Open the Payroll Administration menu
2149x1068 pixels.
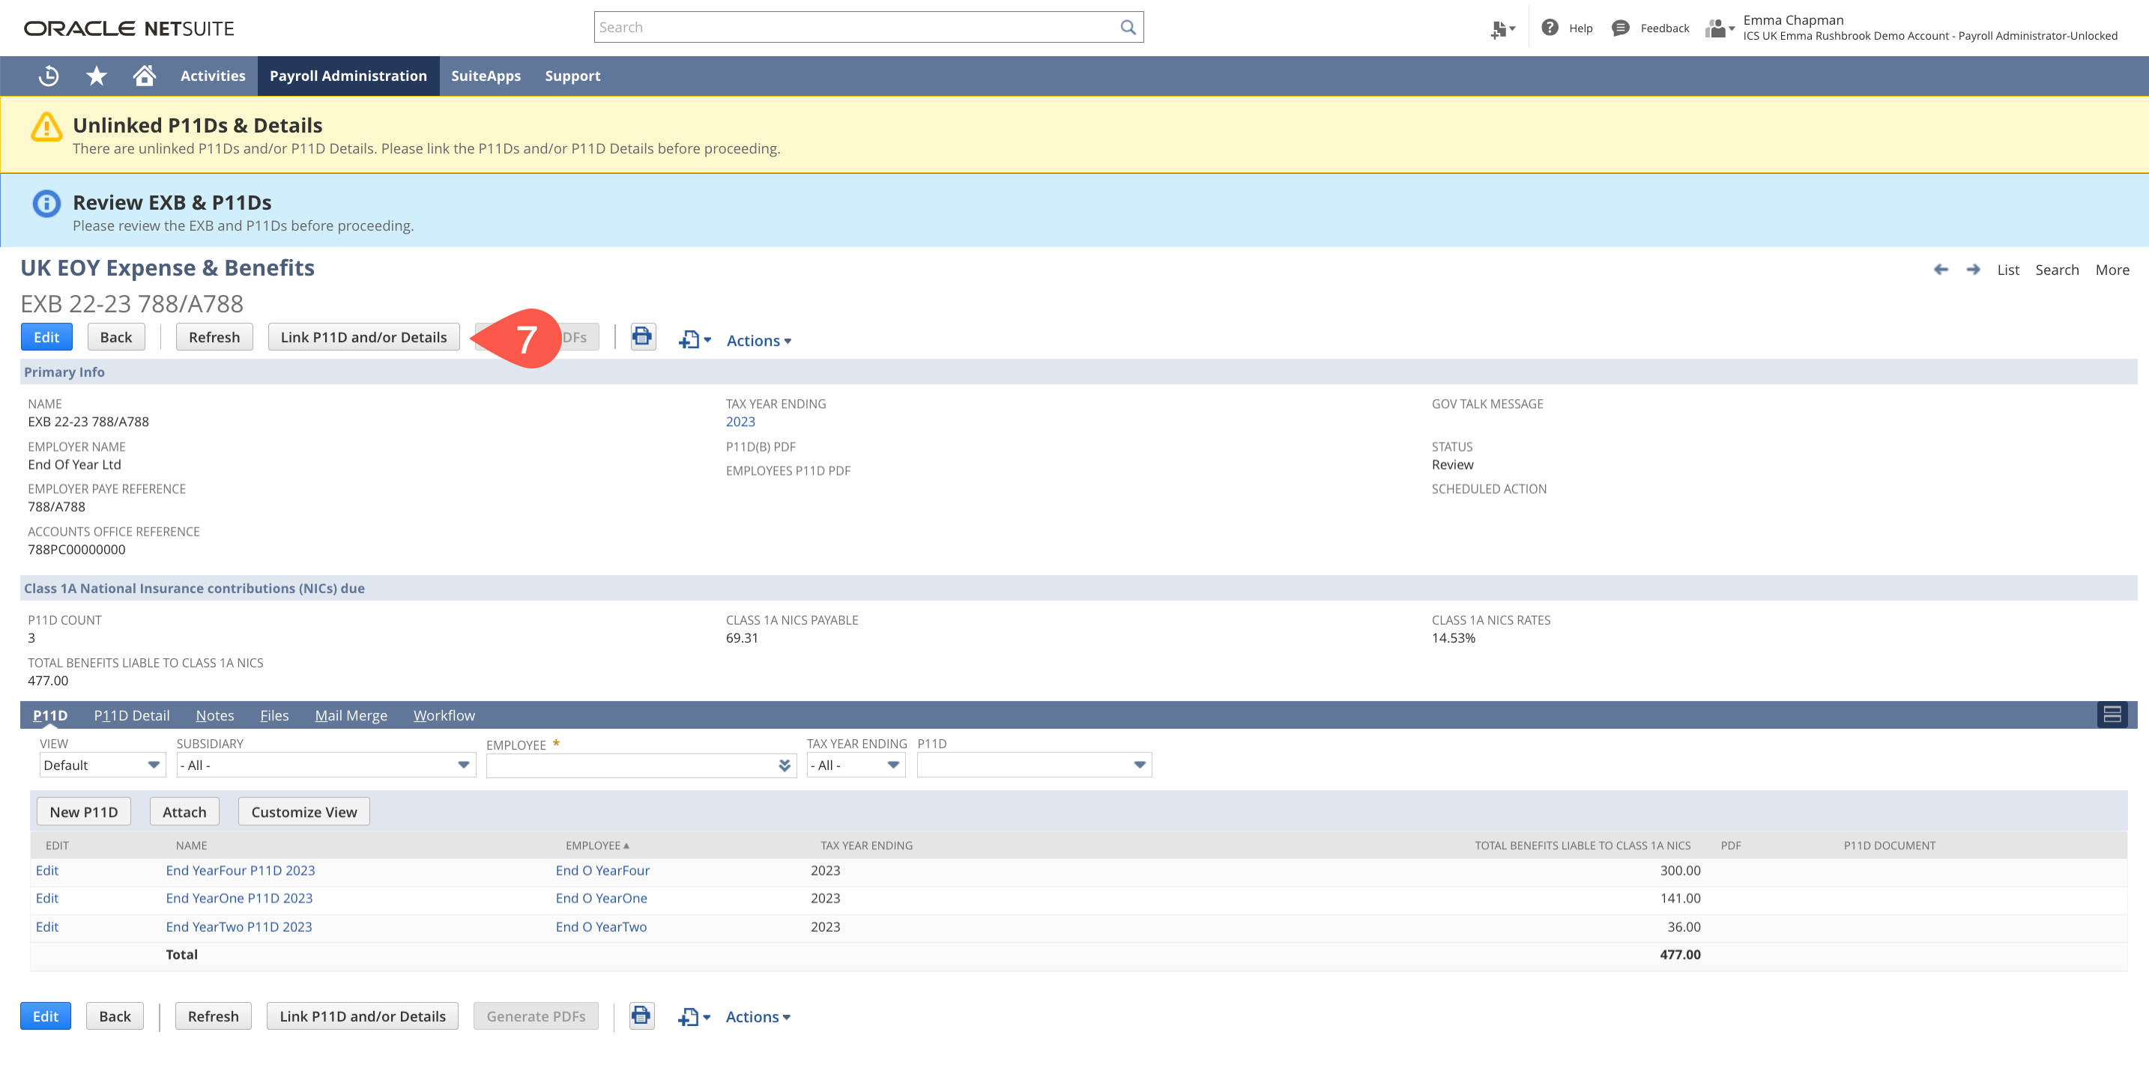tap(348, 75)
